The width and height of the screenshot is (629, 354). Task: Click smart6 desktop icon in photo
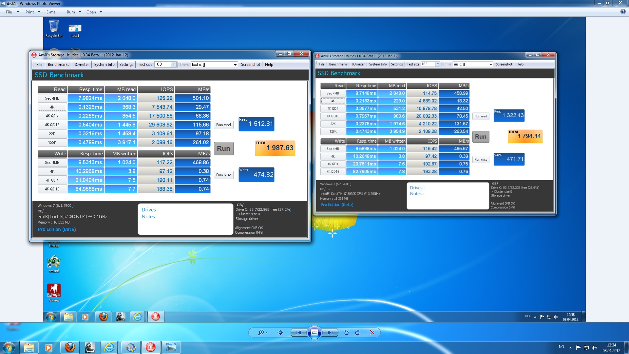tap(54, 264)
